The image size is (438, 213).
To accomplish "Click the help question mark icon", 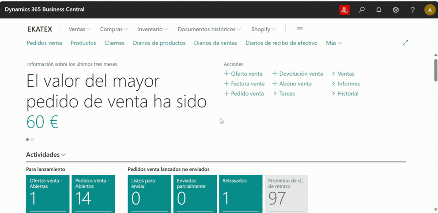I will click(412, 10).
